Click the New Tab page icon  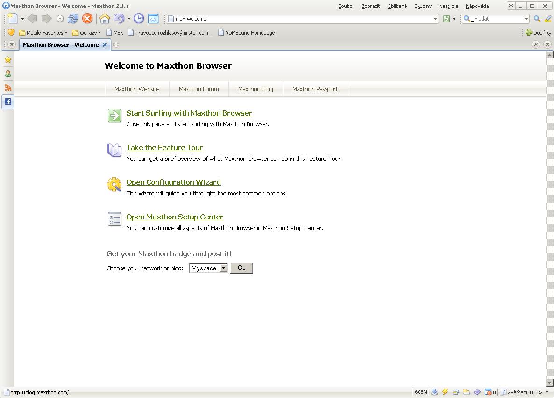coord(13,18)
